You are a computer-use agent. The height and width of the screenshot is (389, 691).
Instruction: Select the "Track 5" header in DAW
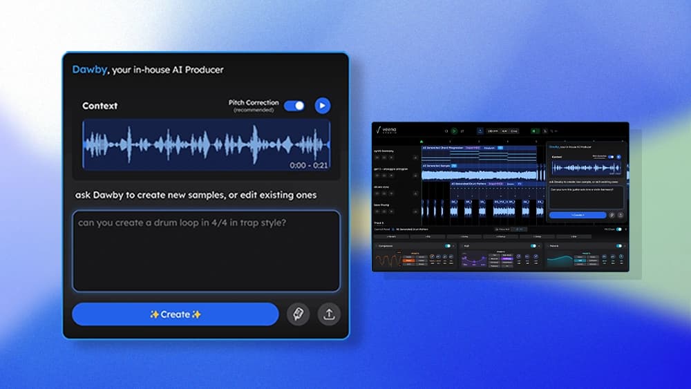click(x=379, y=223)
